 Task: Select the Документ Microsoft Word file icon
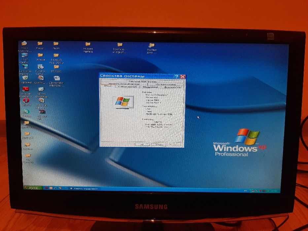click(57, 81)
